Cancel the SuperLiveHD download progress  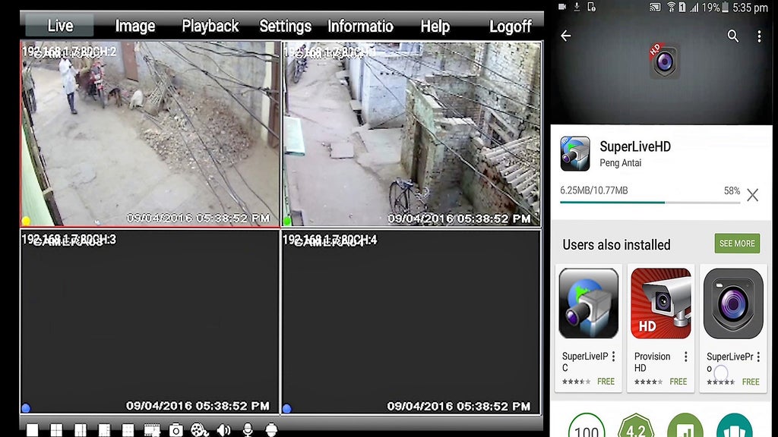753,195
